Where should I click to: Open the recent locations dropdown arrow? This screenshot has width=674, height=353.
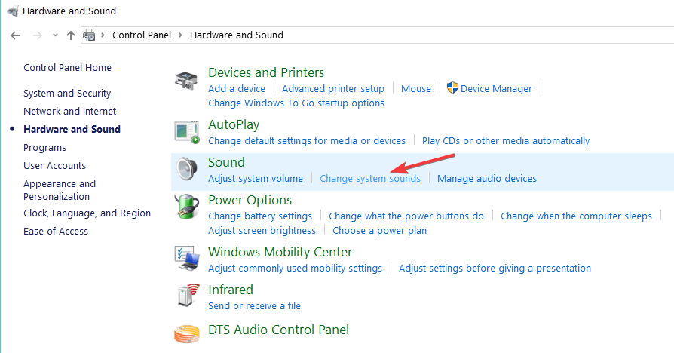tap(55, 35)
